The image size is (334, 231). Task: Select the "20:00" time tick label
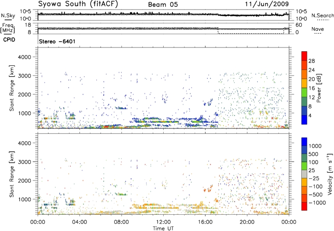(x=247, y=222)
